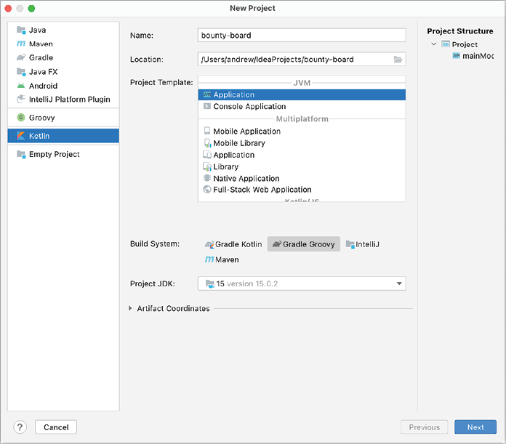Click the folder browse icon in Location field
506x444 pixels.
(x=398, y=60)
